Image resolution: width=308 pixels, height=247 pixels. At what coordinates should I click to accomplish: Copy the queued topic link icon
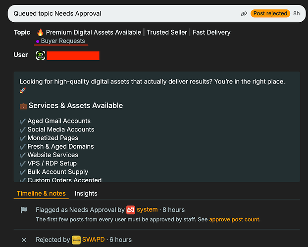coord(244,14)
